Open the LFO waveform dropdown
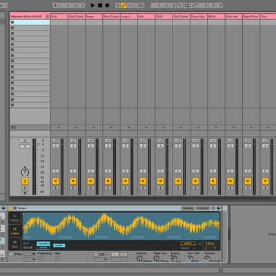The height and width of the screenshot is (276, 276). tap(101, 259)
